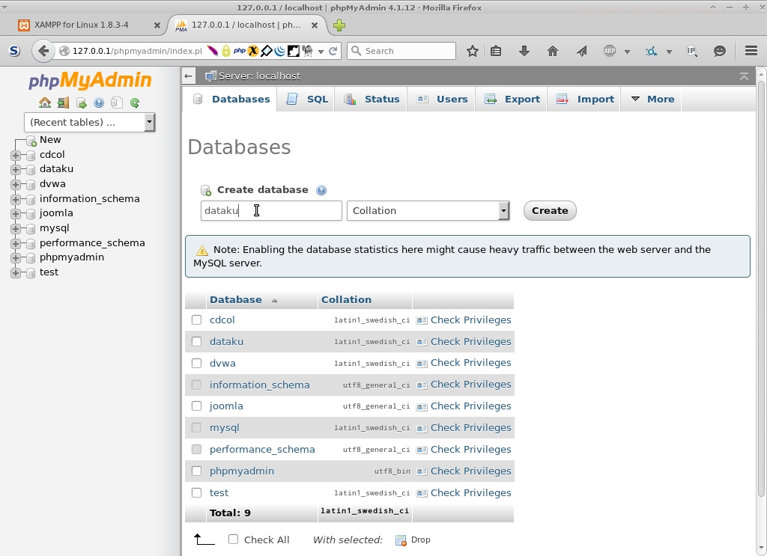
Task: Click the padlock icon in the URL bar
Action: click(226, 51)
